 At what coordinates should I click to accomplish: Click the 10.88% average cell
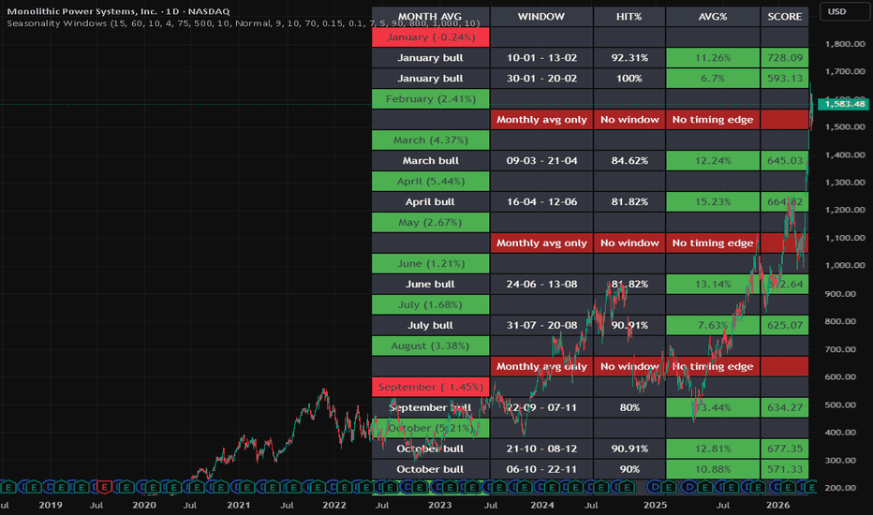(713, 470)
